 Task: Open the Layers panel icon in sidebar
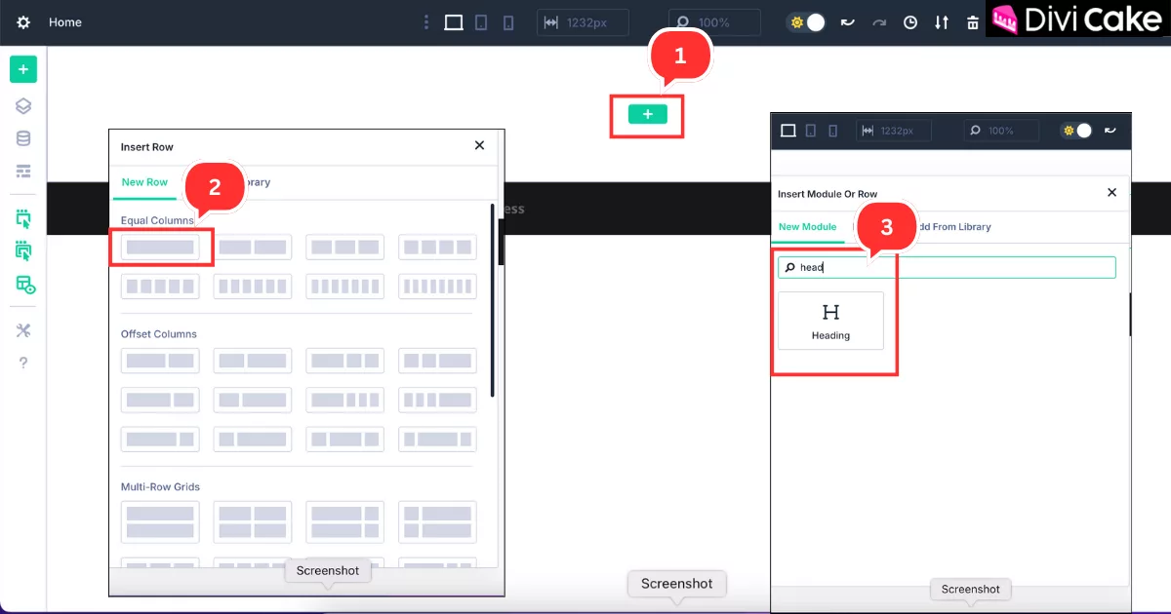pyautogui.click(x=23, y=106)
